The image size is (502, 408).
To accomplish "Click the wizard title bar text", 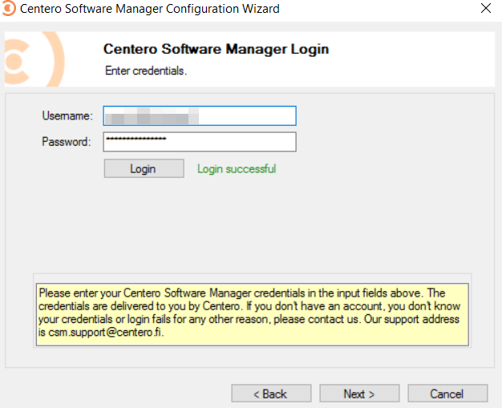I will pyautogui.click(x=149, y=9).
